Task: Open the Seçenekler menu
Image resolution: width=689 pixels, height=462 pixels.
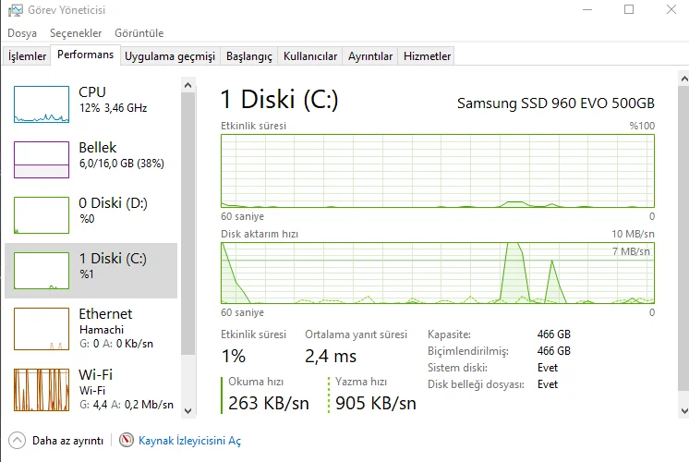Action: 76,32
